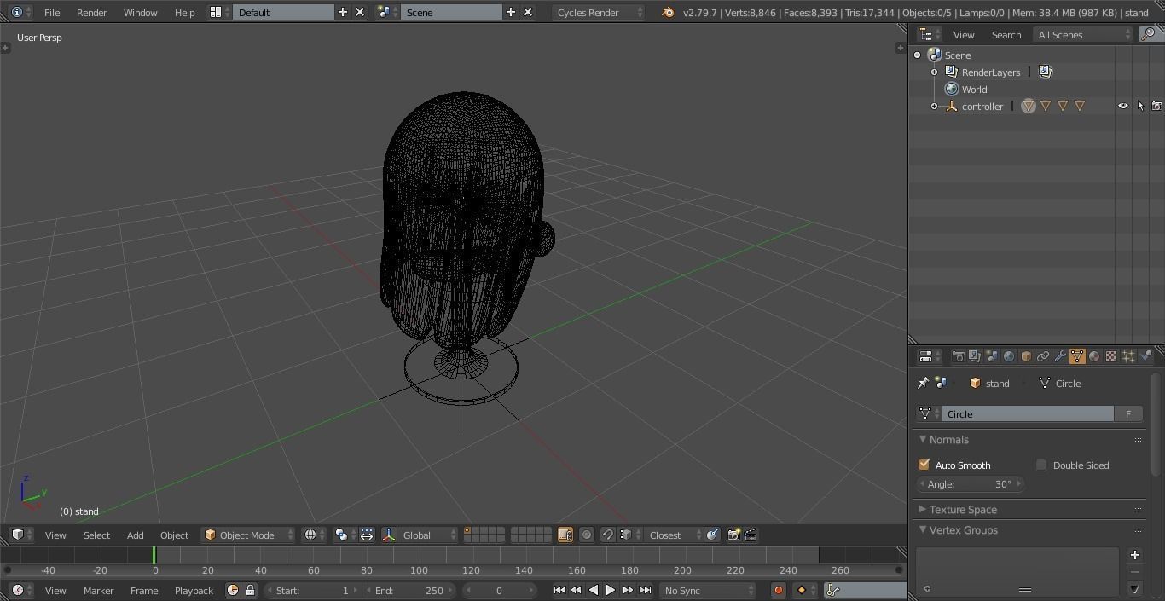
Task: Expand the RenderLayers tree item
Action: (x=934, y=72)
